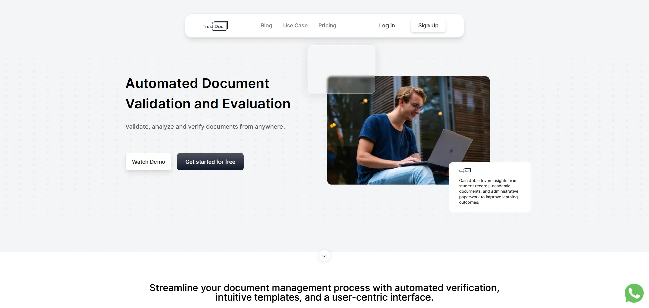Click the 'Streamline your document management' heading
The width and height of the screenshot is (649, 308).
(324, 288)
